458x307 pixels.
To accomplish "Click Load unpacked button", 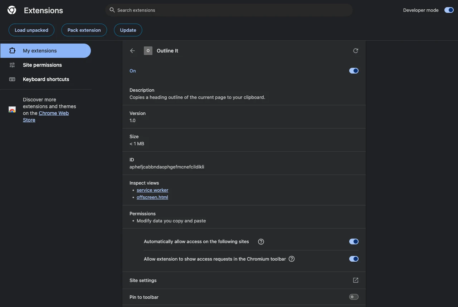I will (31, 30).
